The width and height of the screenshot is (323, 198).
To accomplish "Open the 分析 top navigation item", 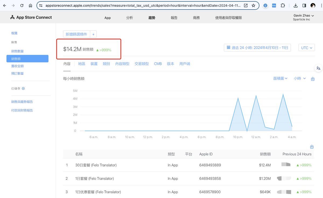I will point(129,18).
